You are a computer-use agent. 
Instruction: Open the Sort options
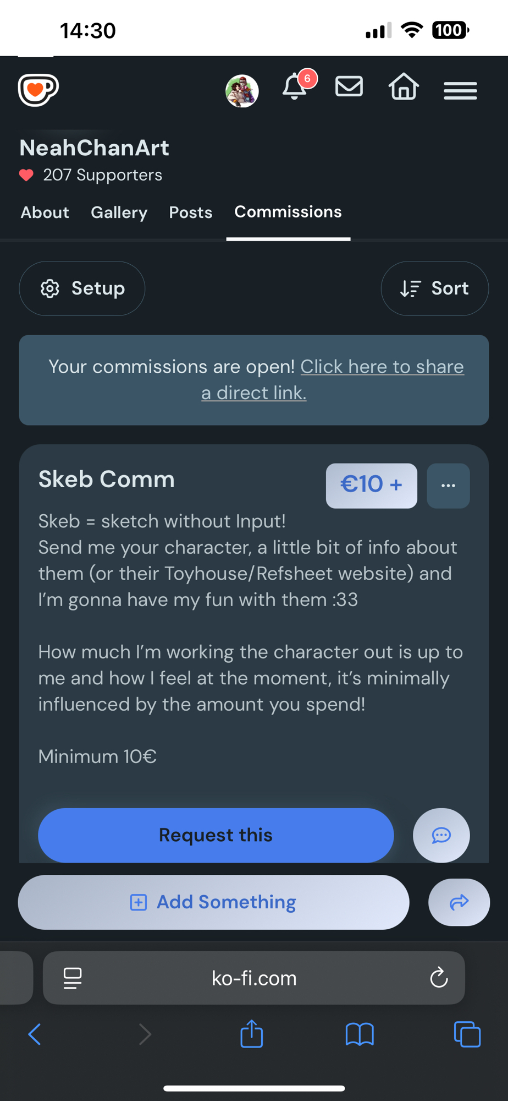click(434, 288)
